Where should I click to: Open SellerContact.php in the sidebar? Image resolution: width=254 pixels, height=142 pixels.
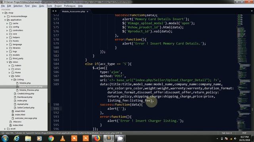point(26,108)
